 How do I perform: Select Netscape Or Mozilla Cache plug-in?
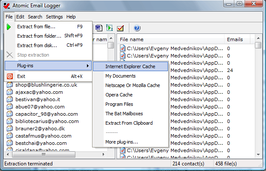(x=131, y=85)
